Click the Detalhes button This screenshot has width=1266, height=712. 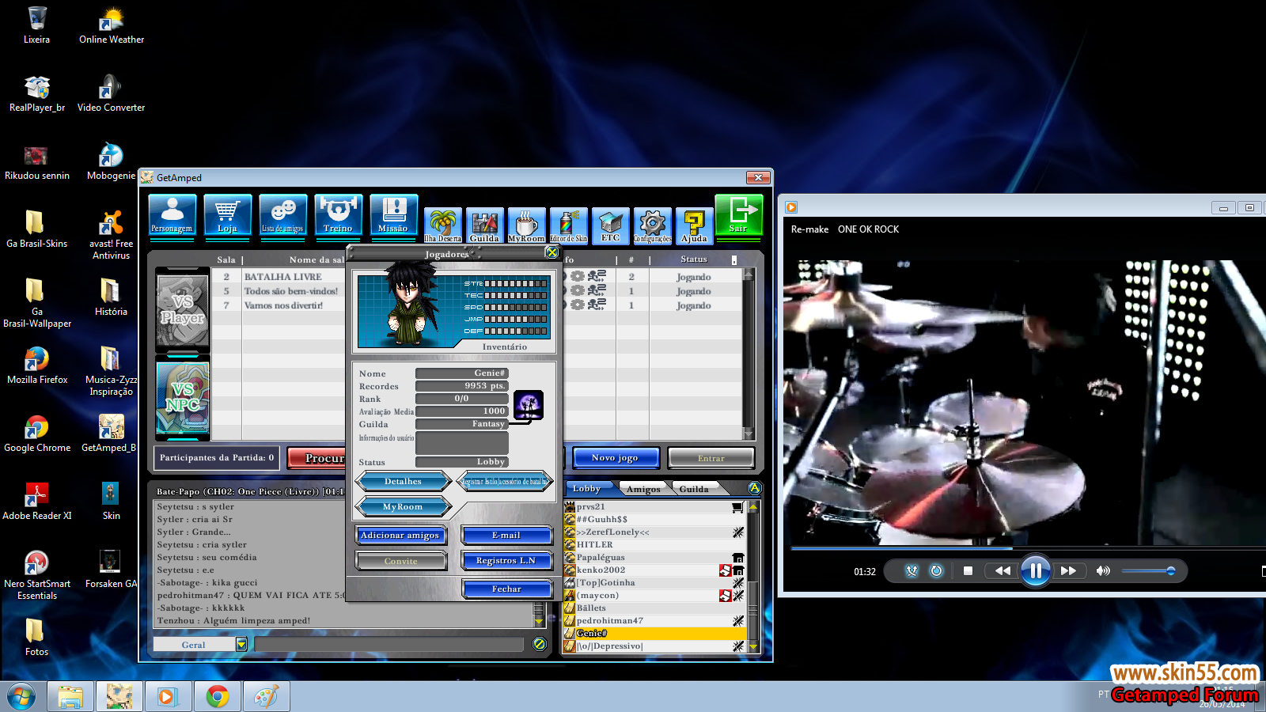tap(404, 481)
